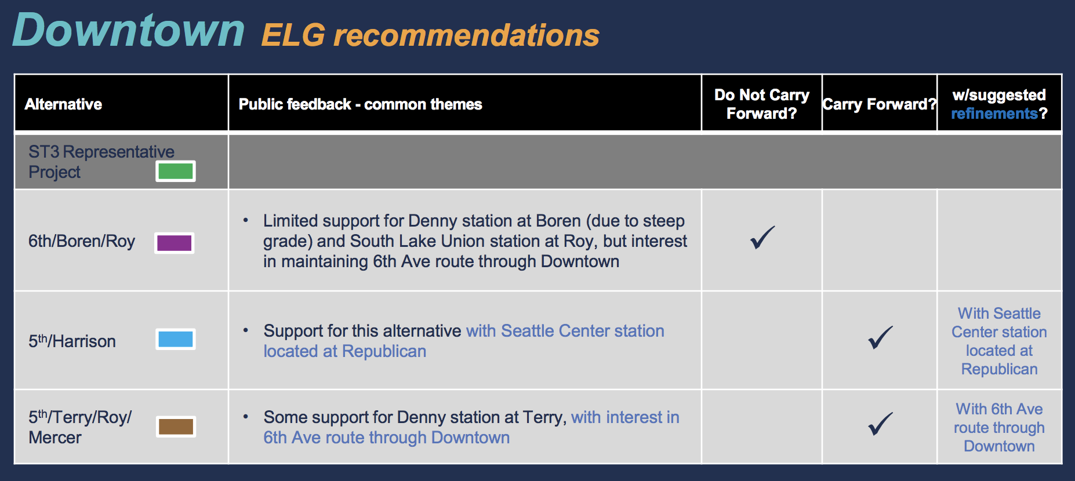Select the light blue 5th/Harrison swatch

[x=176, y=339]
